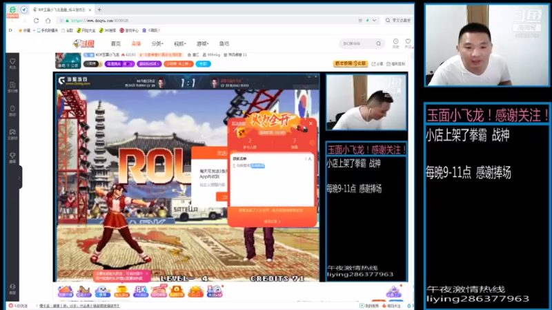This screenshot has width=552, height=310.
Task: Expand the collapsed left sidebar arrow handle
Action: coord(19,178)
